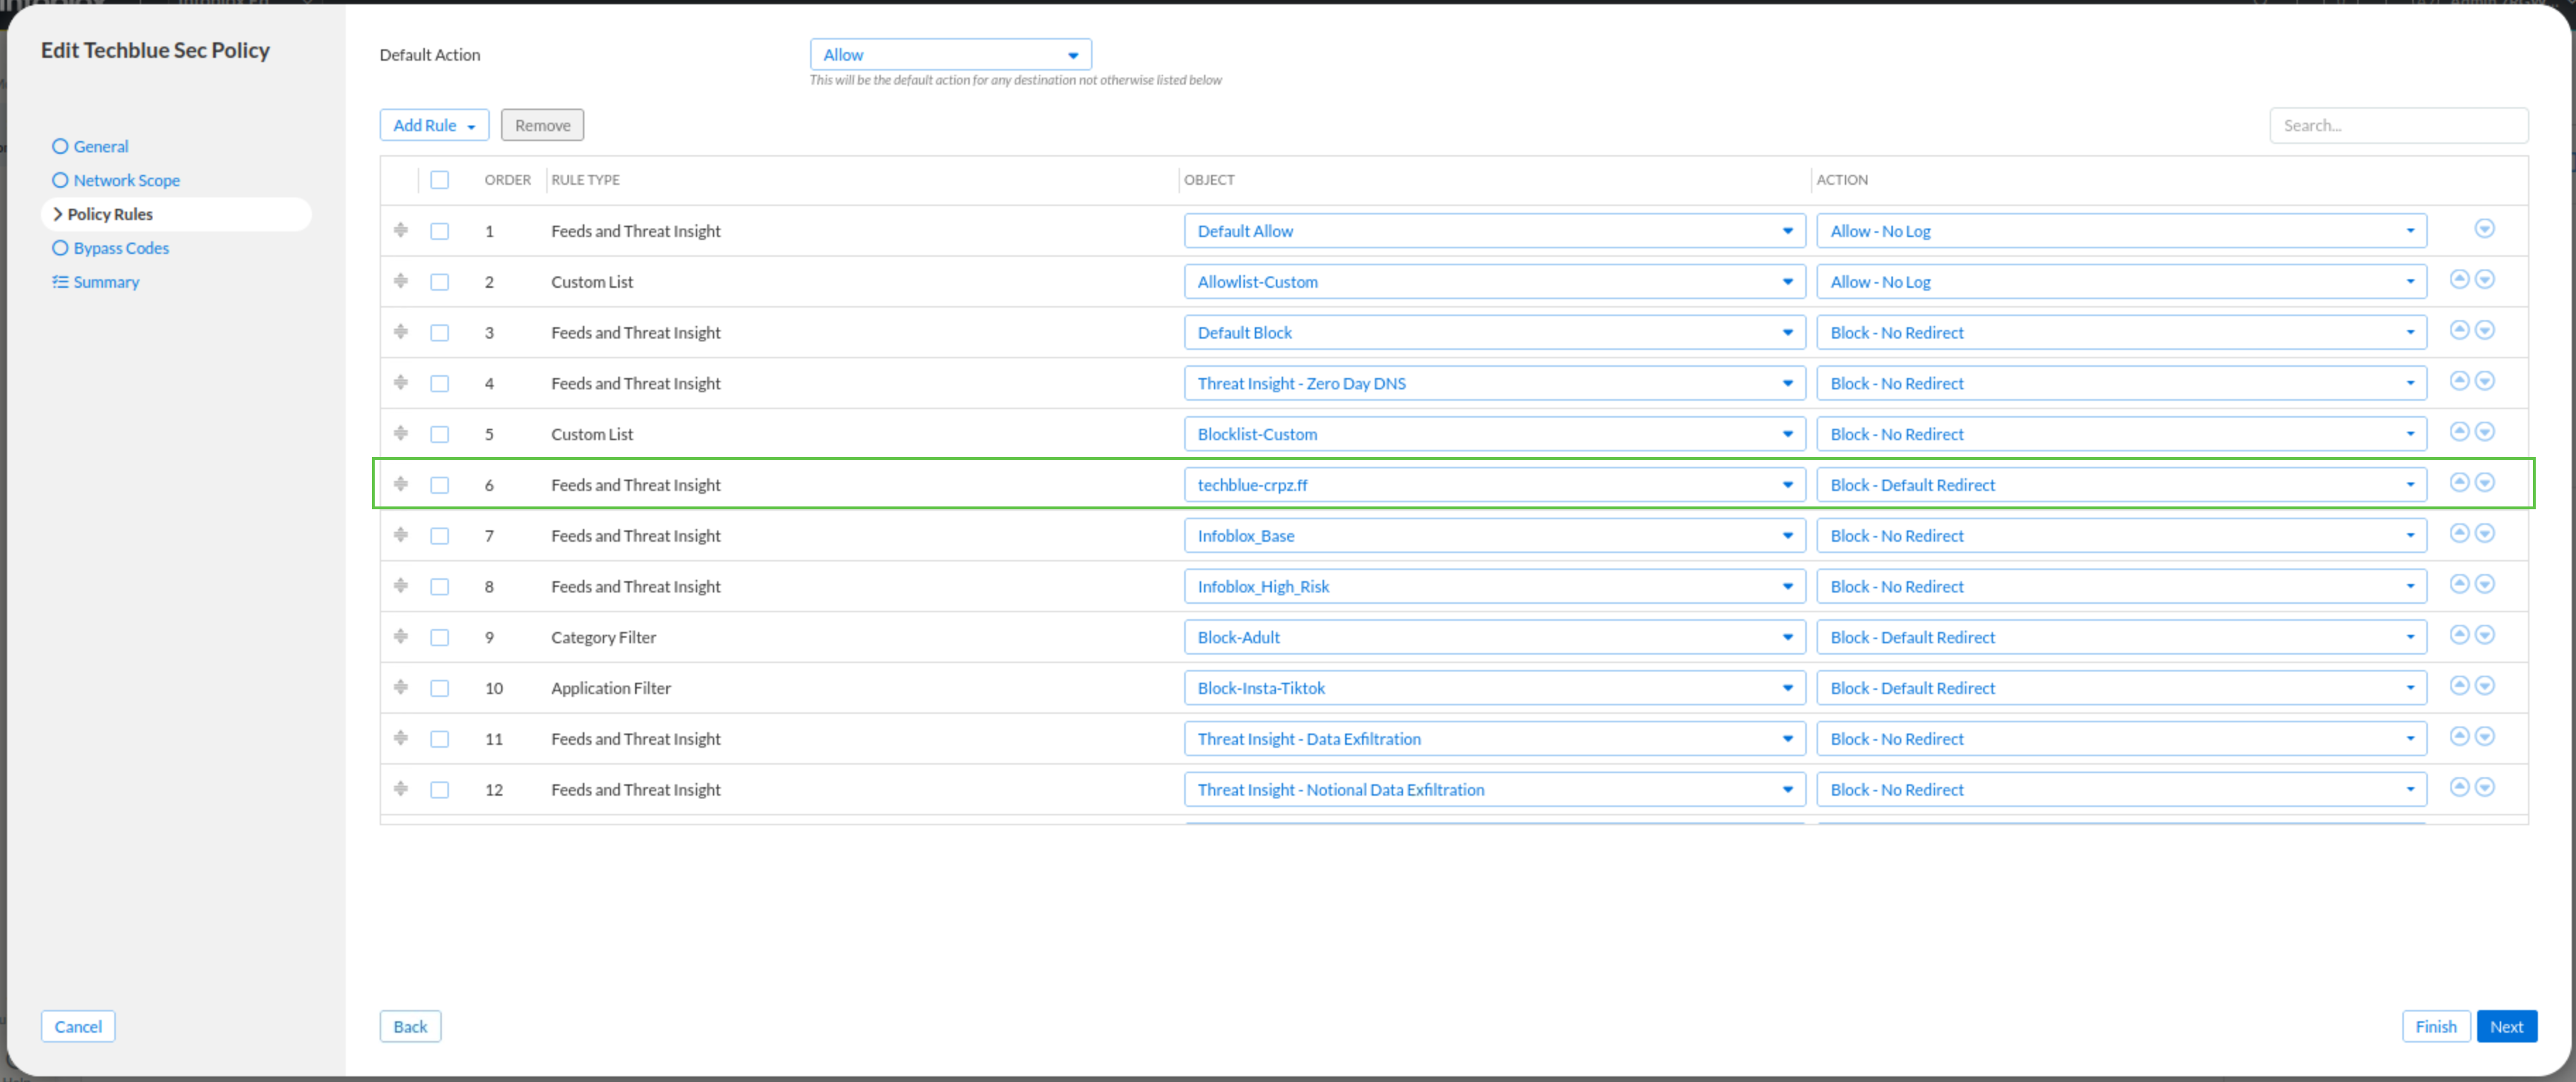2576x1082 pixels.
Task: Open the Default Action dropdown
Action: (x=949, y=55)
